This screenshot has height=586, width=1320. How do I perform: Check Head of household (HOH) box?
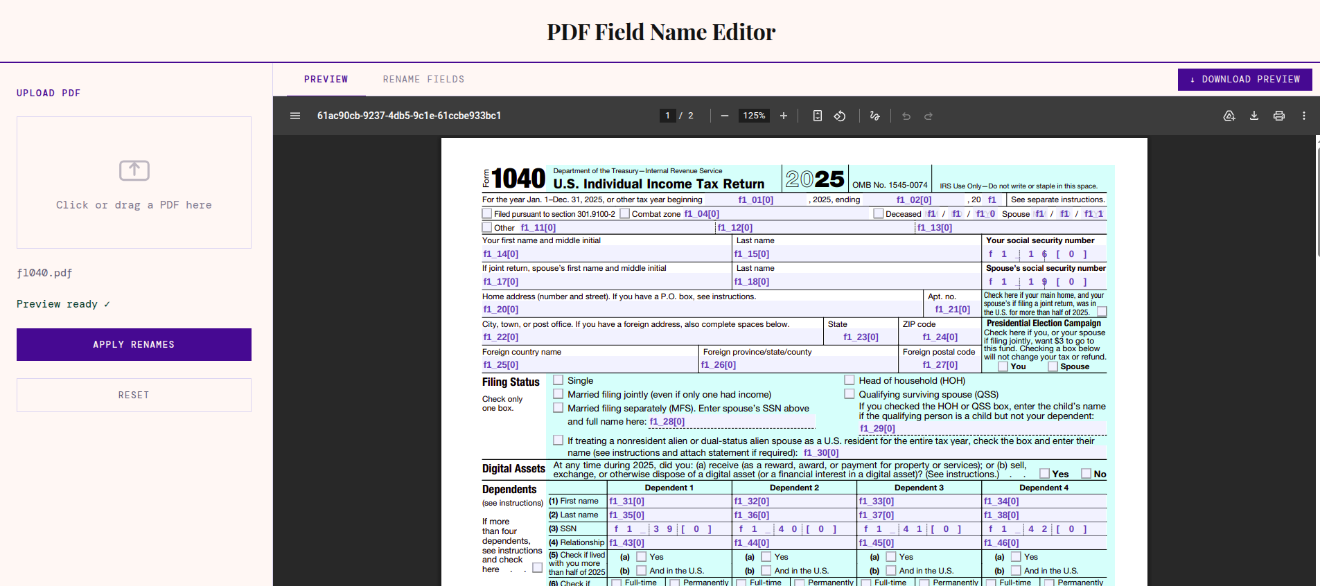[x=850, y=380]
